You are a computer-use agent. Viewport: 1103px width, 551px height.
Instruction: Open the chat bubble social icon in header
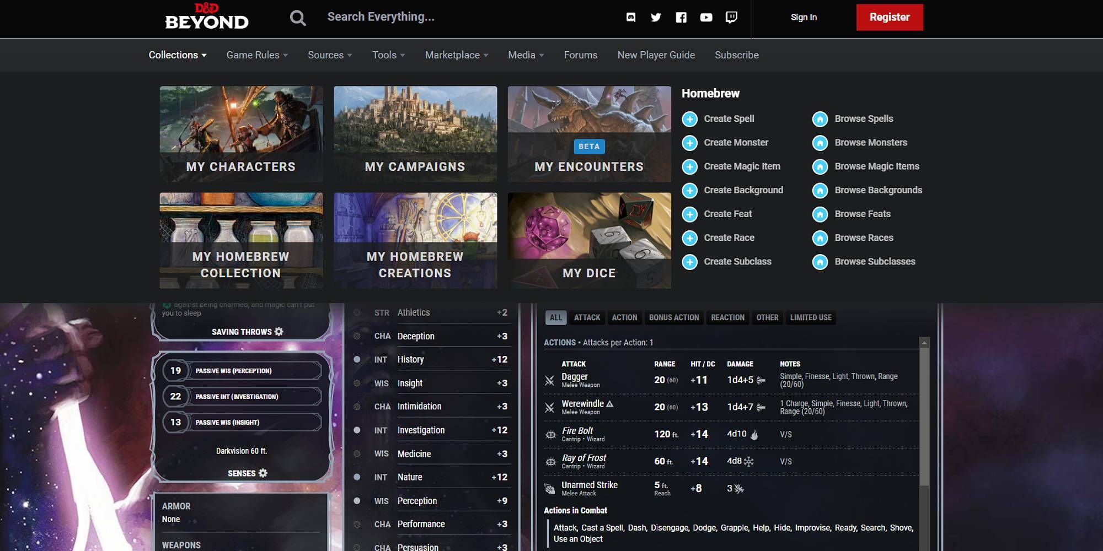coord(631,17)
